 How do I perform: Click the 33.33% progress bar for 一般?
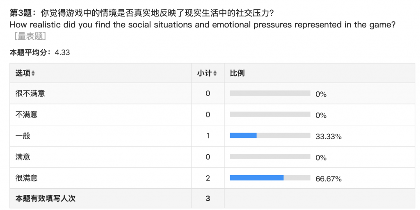[x=270, y=135]
